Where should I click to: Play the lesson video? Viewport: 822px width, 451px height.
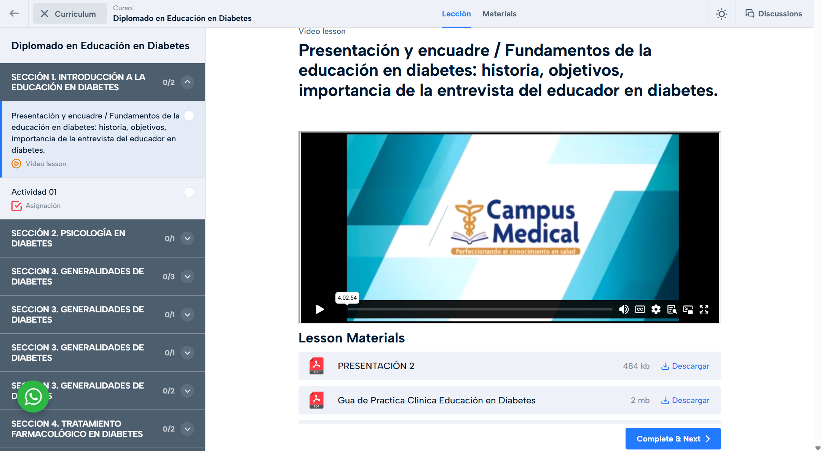(x=320, y=309)
